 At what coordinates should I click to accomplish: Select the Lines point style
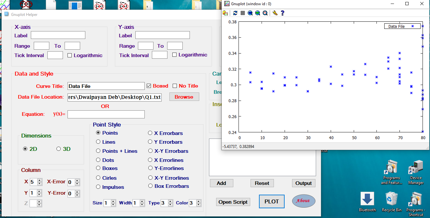click(x=98, y=142)
